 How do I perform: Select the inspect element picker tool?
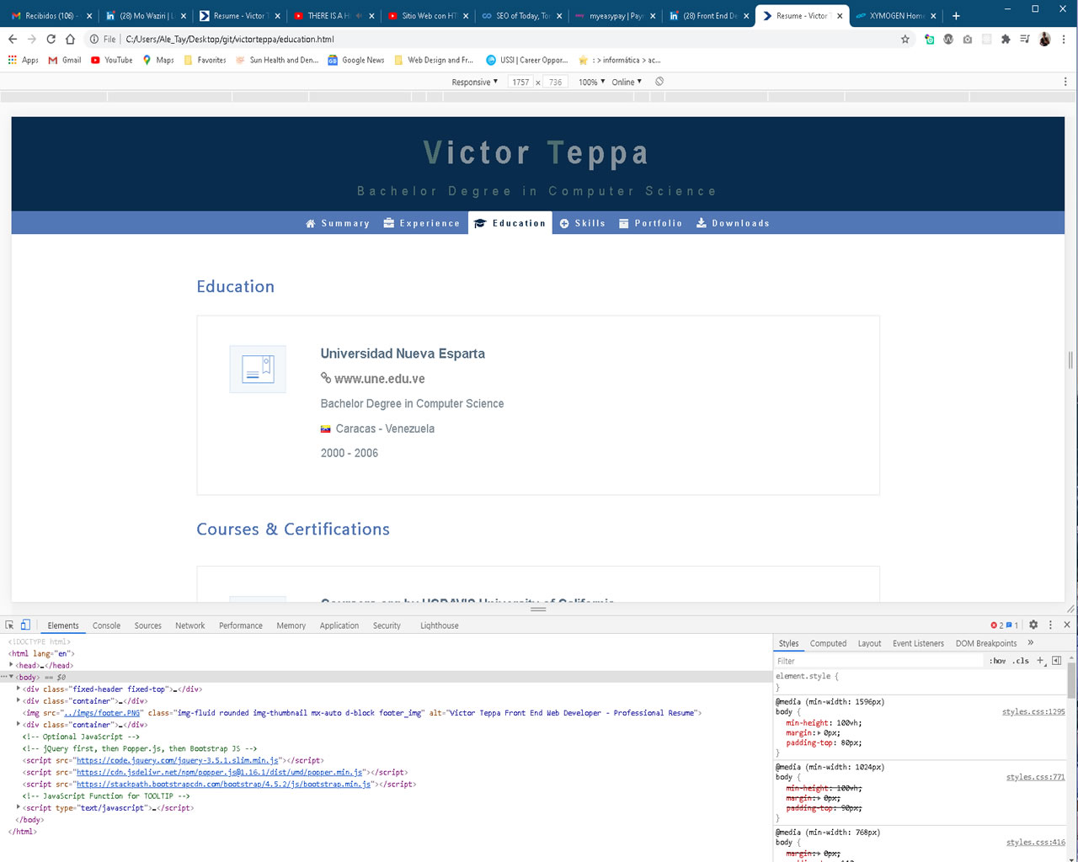point(10,625)
